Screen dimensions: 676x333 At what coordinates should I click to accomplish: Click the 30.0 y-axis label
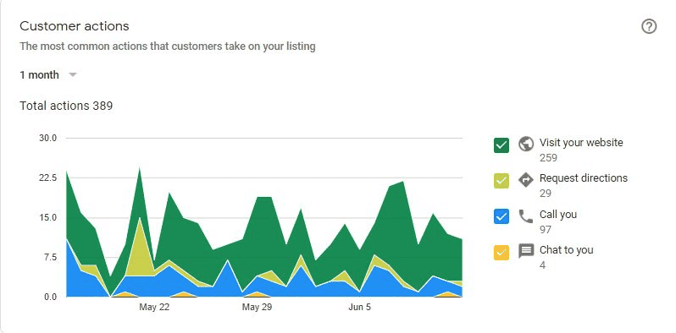48,138
